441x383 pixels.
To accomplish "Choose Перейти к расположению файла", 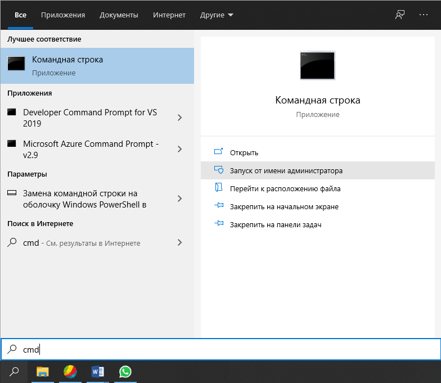I will [x=317, y=188].
